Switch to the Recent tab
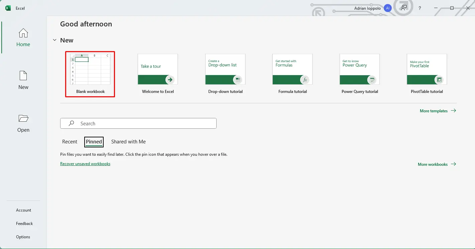Image resolution: width=475 pixels, height=249 pixels. [x=70, y=142]
